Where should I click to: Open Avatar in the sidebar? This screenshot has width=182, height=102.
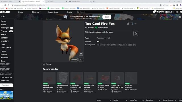pos(3,35)
